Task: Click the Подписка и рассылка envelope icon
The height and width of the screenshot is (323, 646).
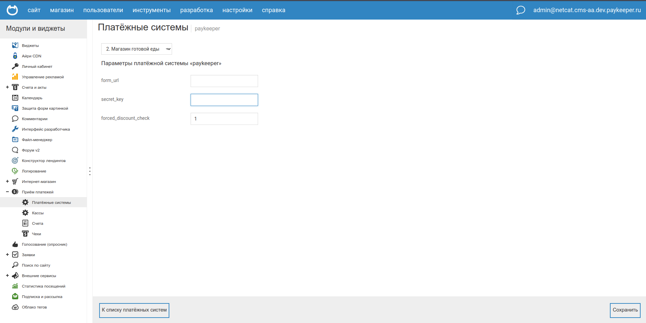Action: click(15, 296)
